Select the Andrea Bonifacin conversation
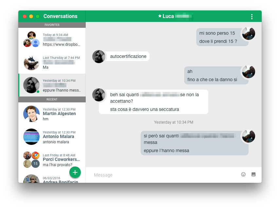This screenshot has width=280, height=209. [52, 178]
